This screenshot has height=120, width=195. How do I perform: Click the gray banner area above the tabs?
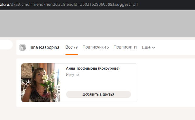click(98, 24)
